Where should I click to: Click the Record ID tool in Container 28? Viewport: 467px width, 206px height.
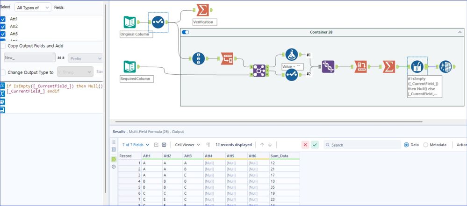point(198,59)
